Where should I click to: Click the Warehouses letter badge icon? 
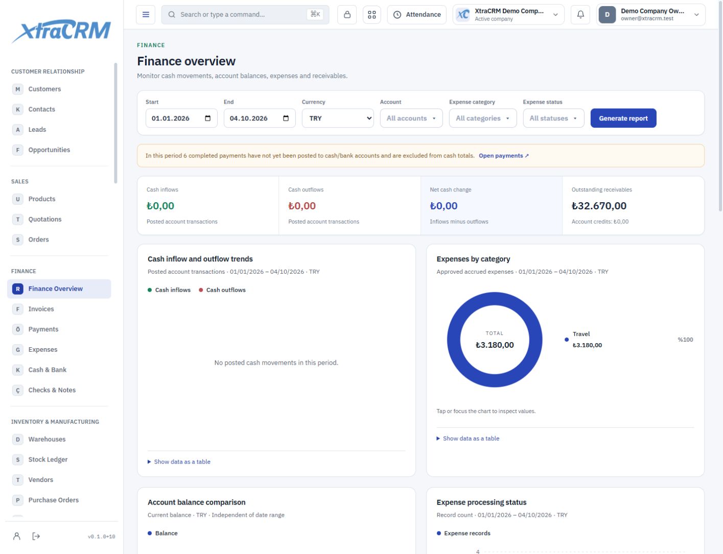18,440
